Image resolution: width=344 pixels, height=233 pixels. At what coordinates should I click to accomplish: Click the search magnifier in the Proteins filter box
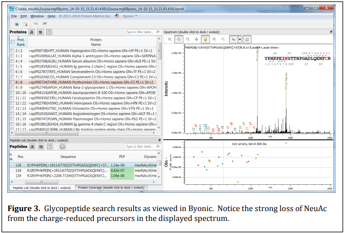(158, 32)
